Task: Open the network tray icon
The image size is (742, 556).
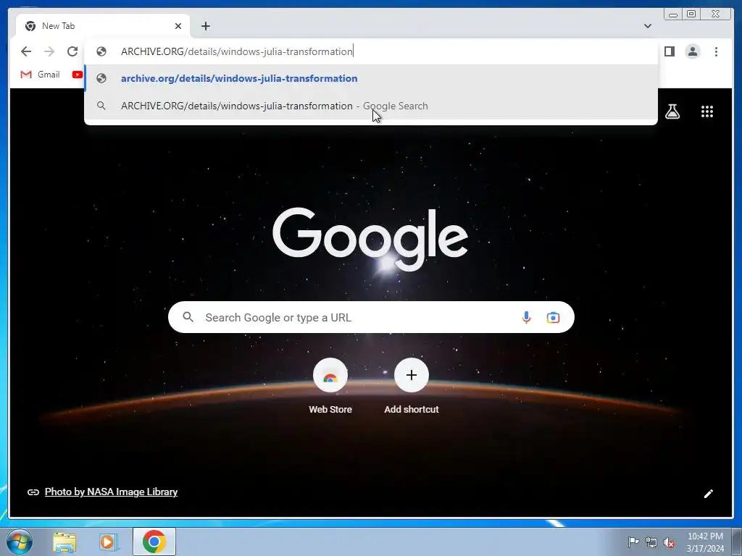Action: pyautogui.click(x=651, y=542)
